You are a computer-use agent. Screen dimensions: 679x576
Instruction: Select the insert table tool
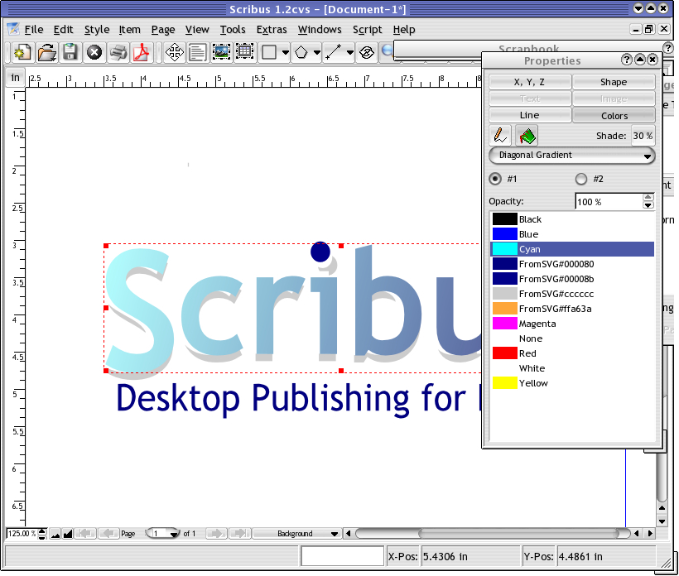[244, 52]
